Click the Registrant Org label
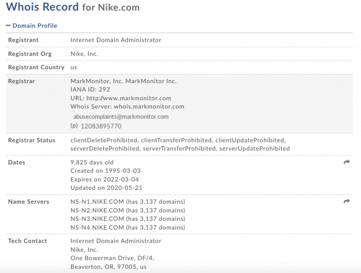 pos(30,54)
